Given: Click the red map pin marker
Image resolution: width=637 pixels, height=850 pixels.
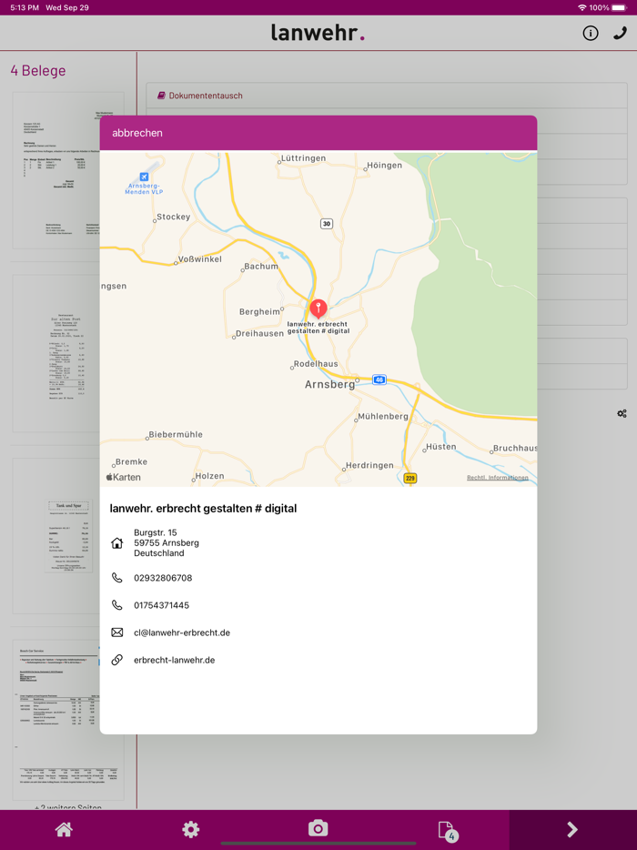Looking at the screenshot, I should (x=318, y=309).
